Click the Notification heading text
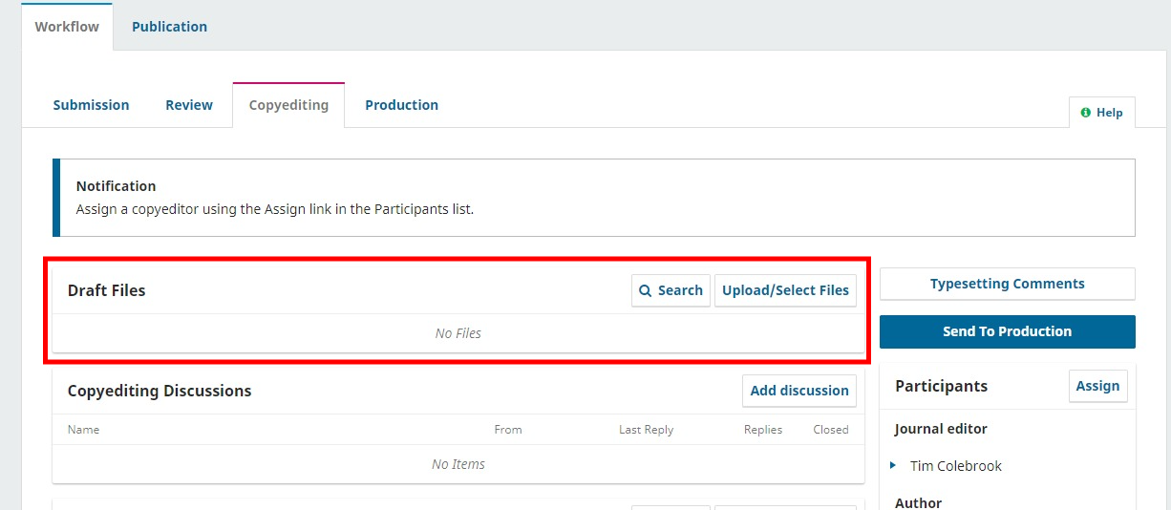The image size is (1171, 510). tap(116, 186)
